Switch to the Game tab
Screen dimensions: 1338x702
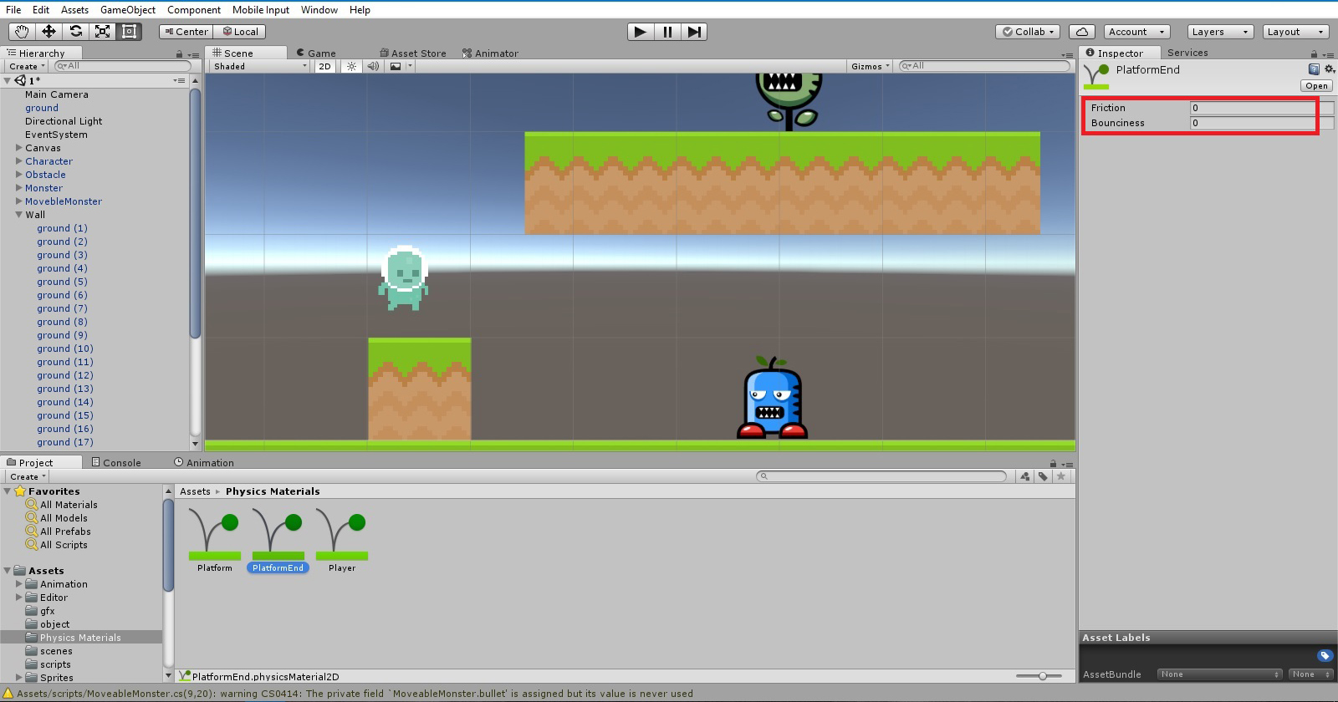pyautogui.click(x=316, y=53)
